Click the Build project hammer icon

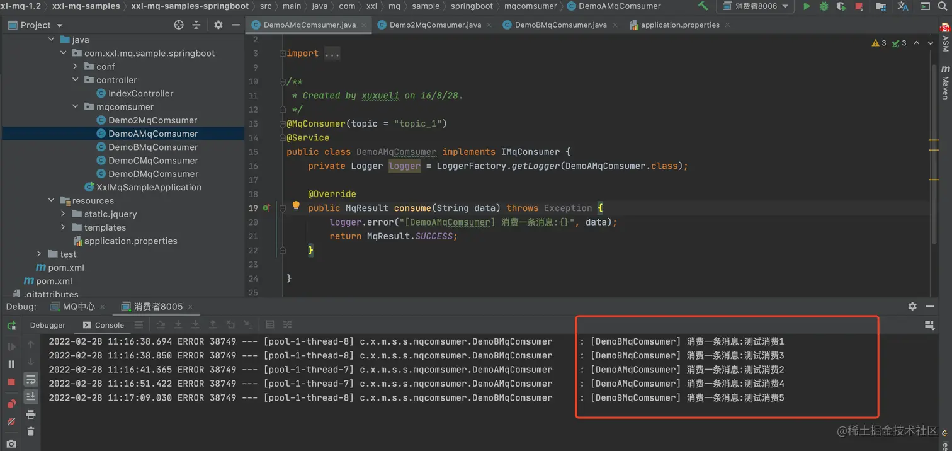point(703,6)
